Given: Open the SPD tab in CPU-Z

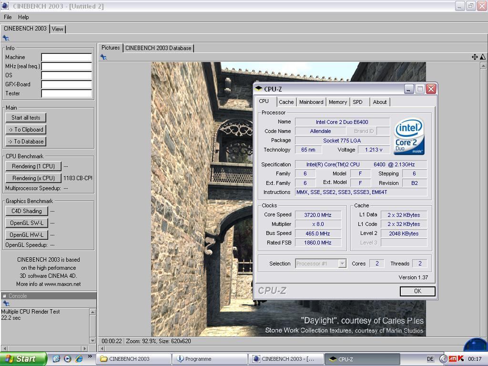Looking at the screenshot, I should click(x=357, y=102).
